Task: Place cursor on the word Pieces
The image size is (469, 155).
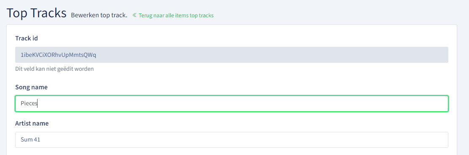Action: click(29, 104)
